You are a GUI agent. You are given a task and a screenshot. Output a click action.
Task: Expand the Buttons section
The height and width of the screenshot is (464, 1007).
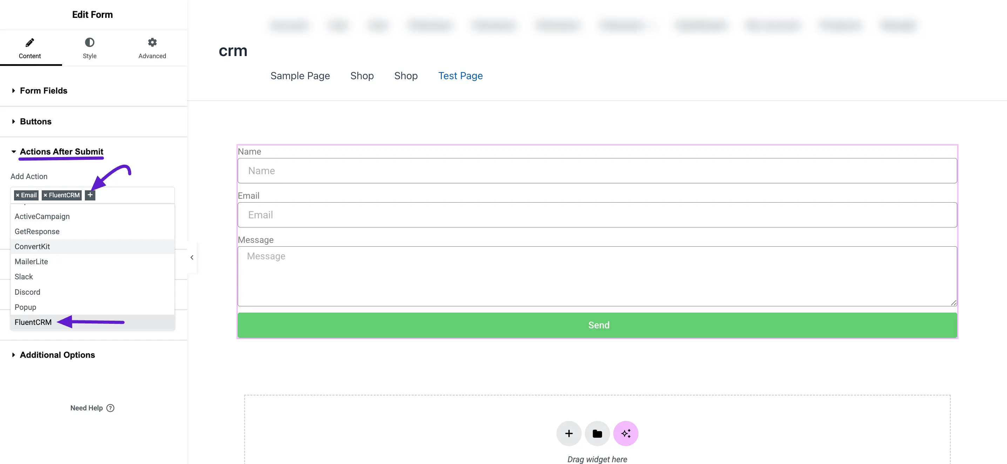click(35, 122)
